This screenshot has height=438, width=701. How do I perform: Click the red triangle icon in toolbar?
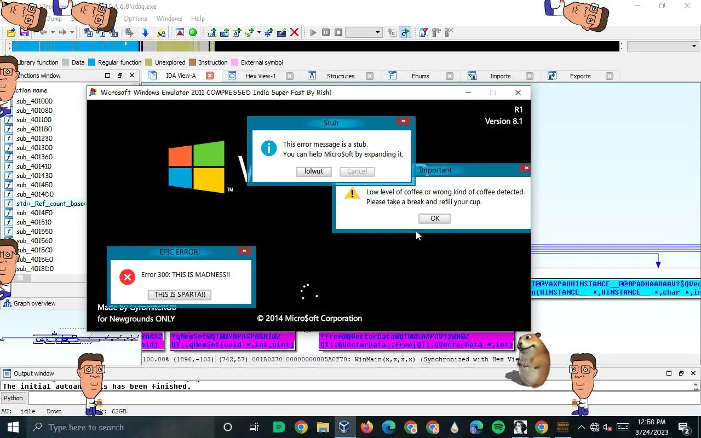tap(180, 33)
